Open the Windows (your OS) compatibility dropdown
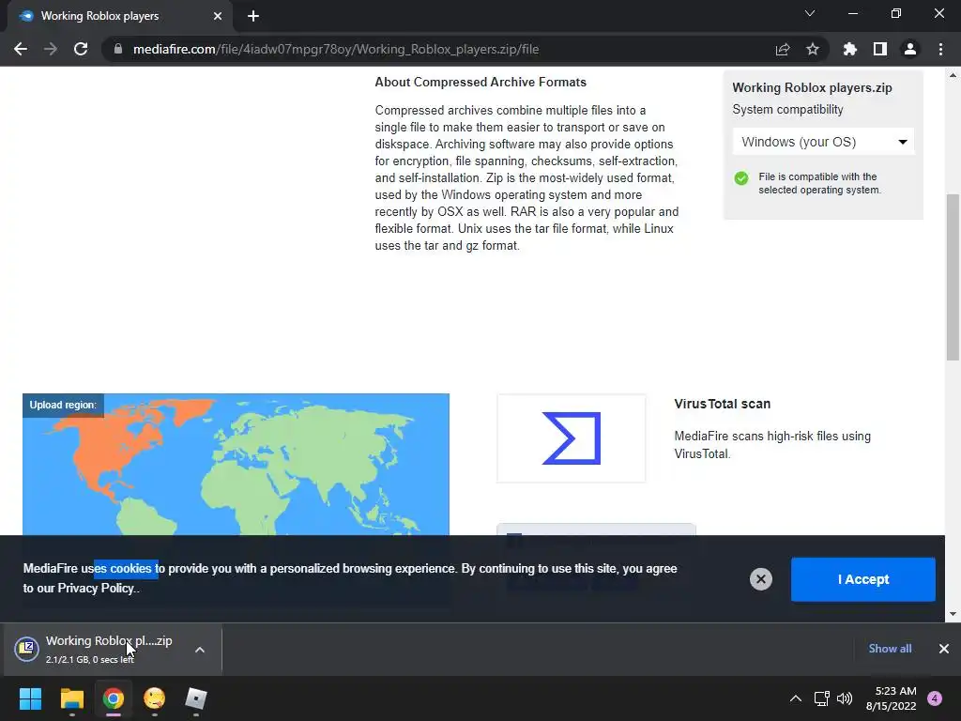The width and height of the screenshot is (961, 721). click(x=823, y=142)
